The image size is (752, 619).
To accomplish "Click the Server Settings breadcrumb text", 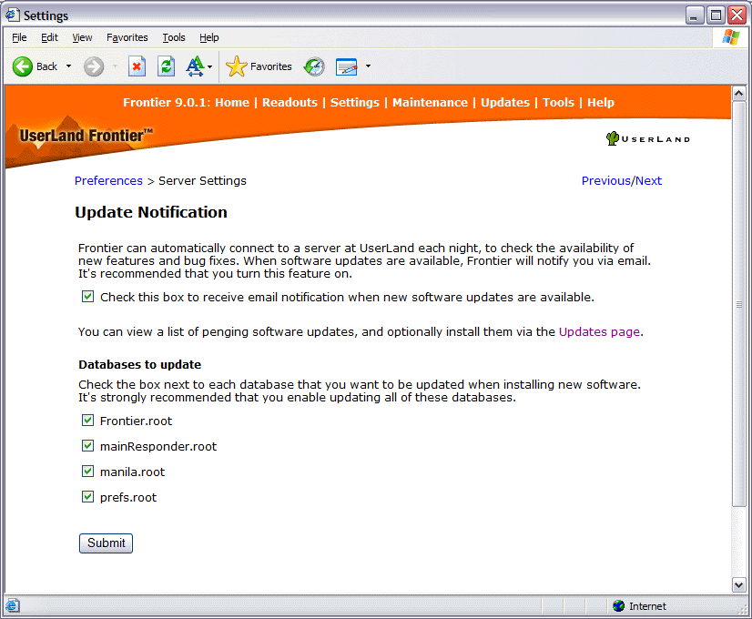I will (x=202, y=181).
